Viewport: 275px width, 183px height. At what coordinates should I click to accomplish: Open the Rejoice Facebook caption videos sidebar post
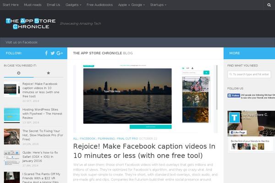coord(41,90)
